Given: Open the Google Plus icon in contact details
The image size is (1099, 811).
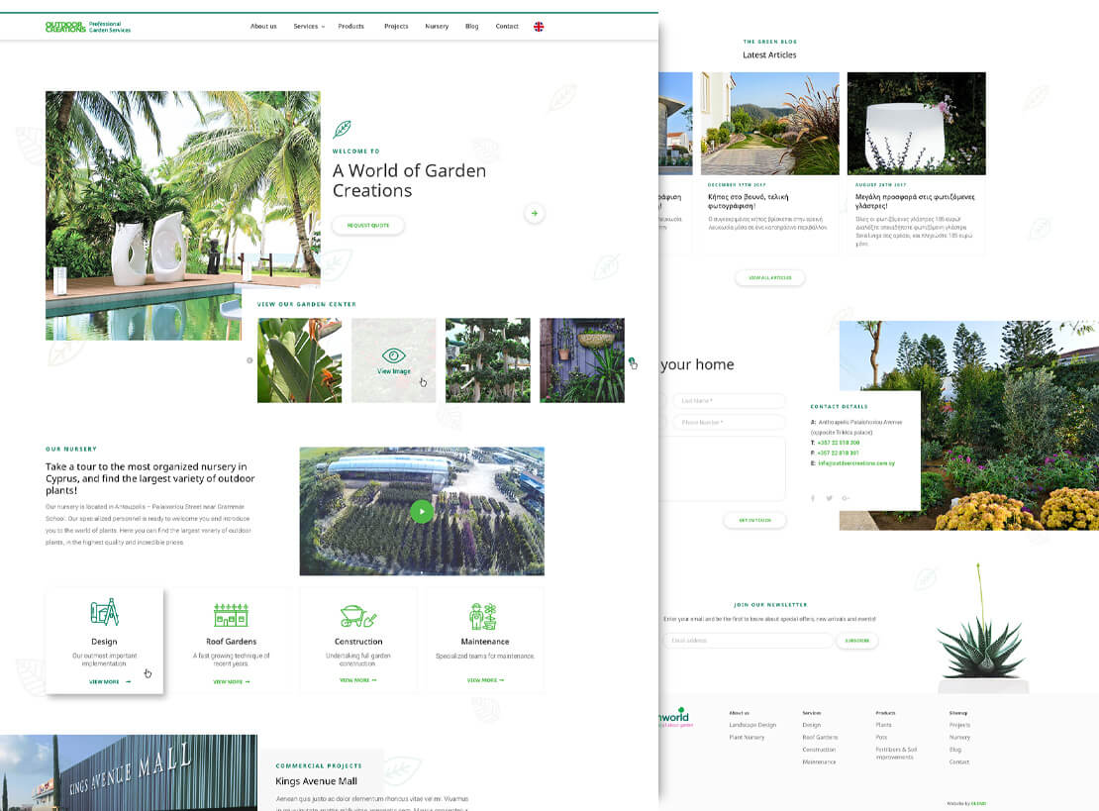Looking at the screenshot, I should point(846,498).
